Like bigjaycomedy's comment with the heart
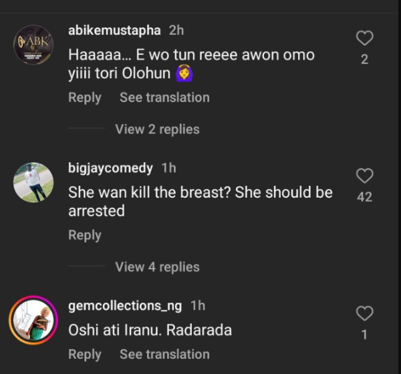 (x=364, y=176)
